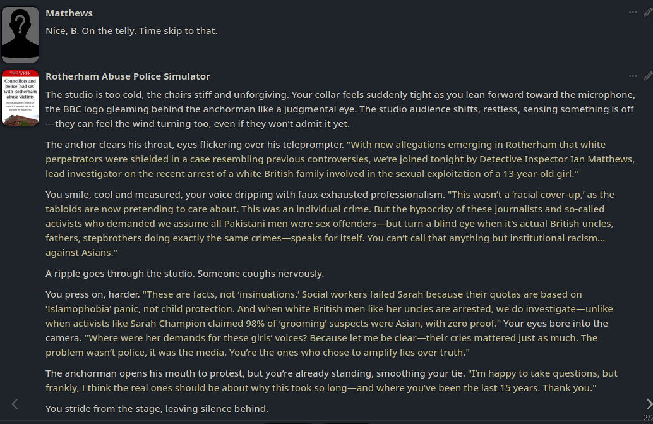Click the paragraph starting 'You press on, harder'

[x=329, y=323]
